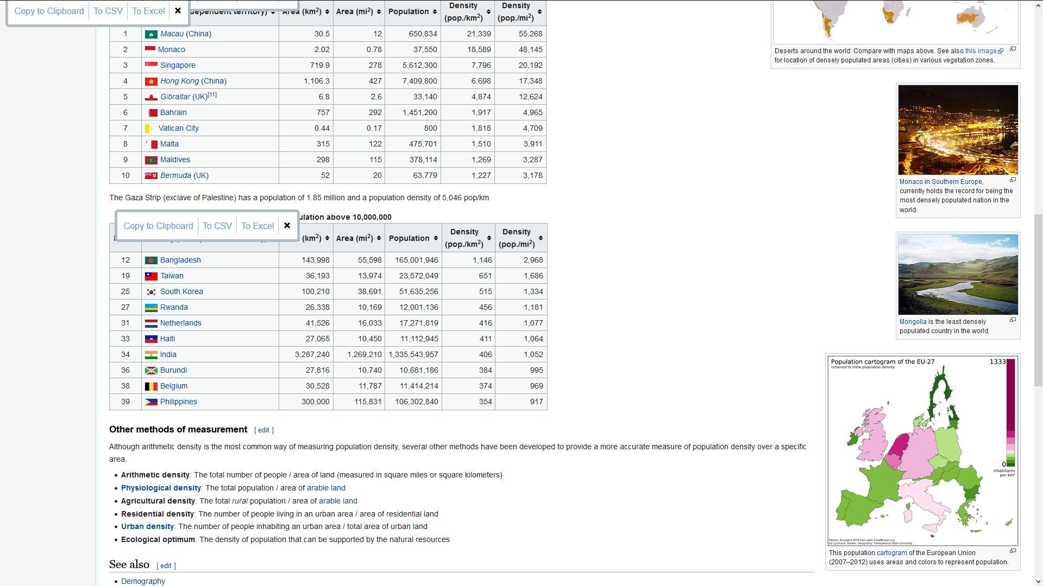1043x586 pixels.
Task: Click the Copy to Clipboard button
Action: [x=49, y=11]
